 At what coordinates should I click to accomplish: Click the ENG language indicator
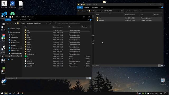[157, 93]
